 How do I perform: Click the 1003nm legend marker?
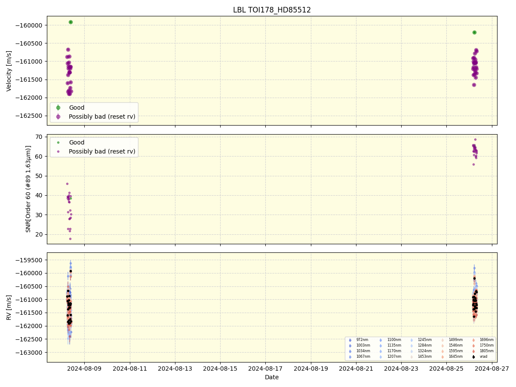click(x=350, y=346)
